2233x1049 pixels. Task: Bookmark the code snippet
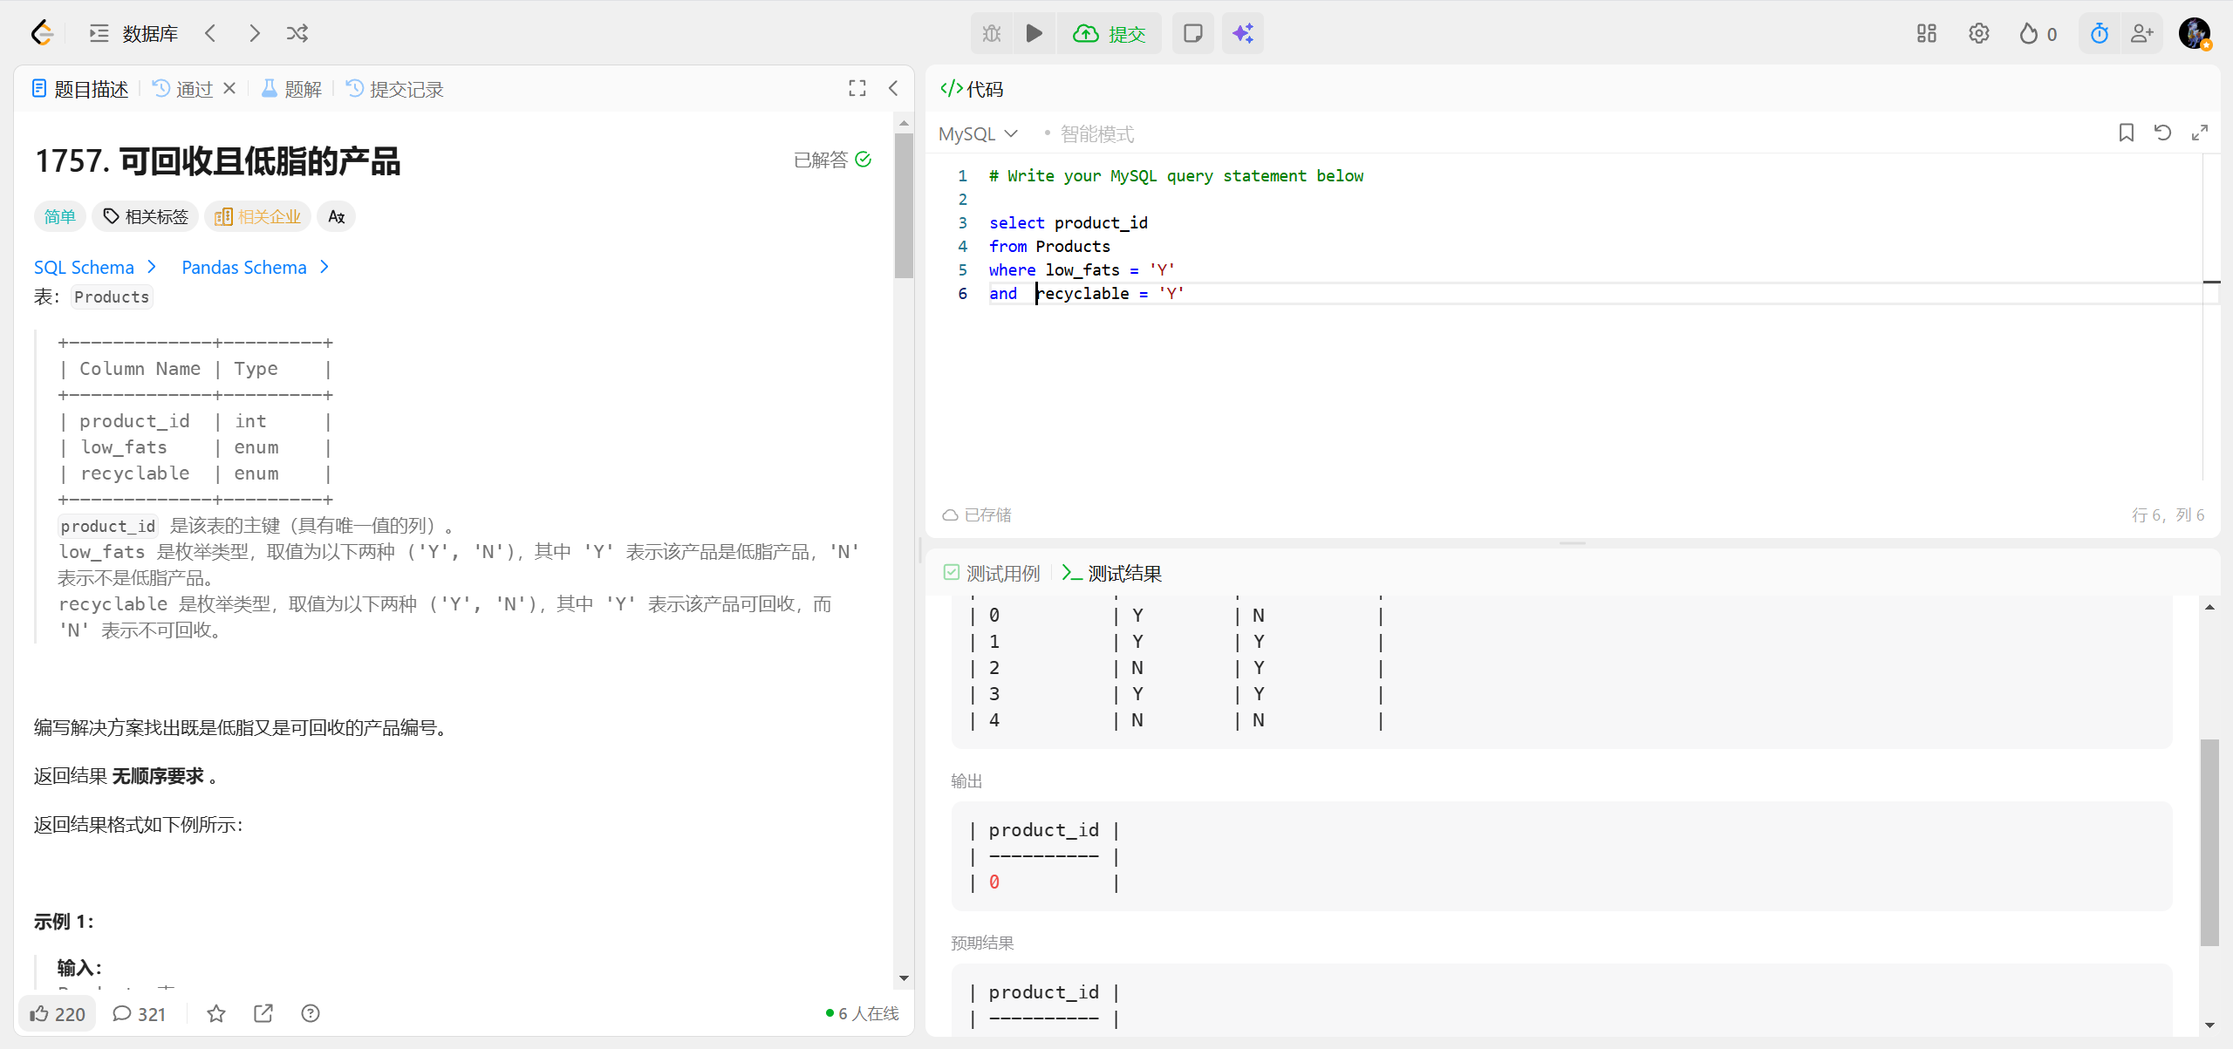pyautogui.click(x=2126, y=133)
